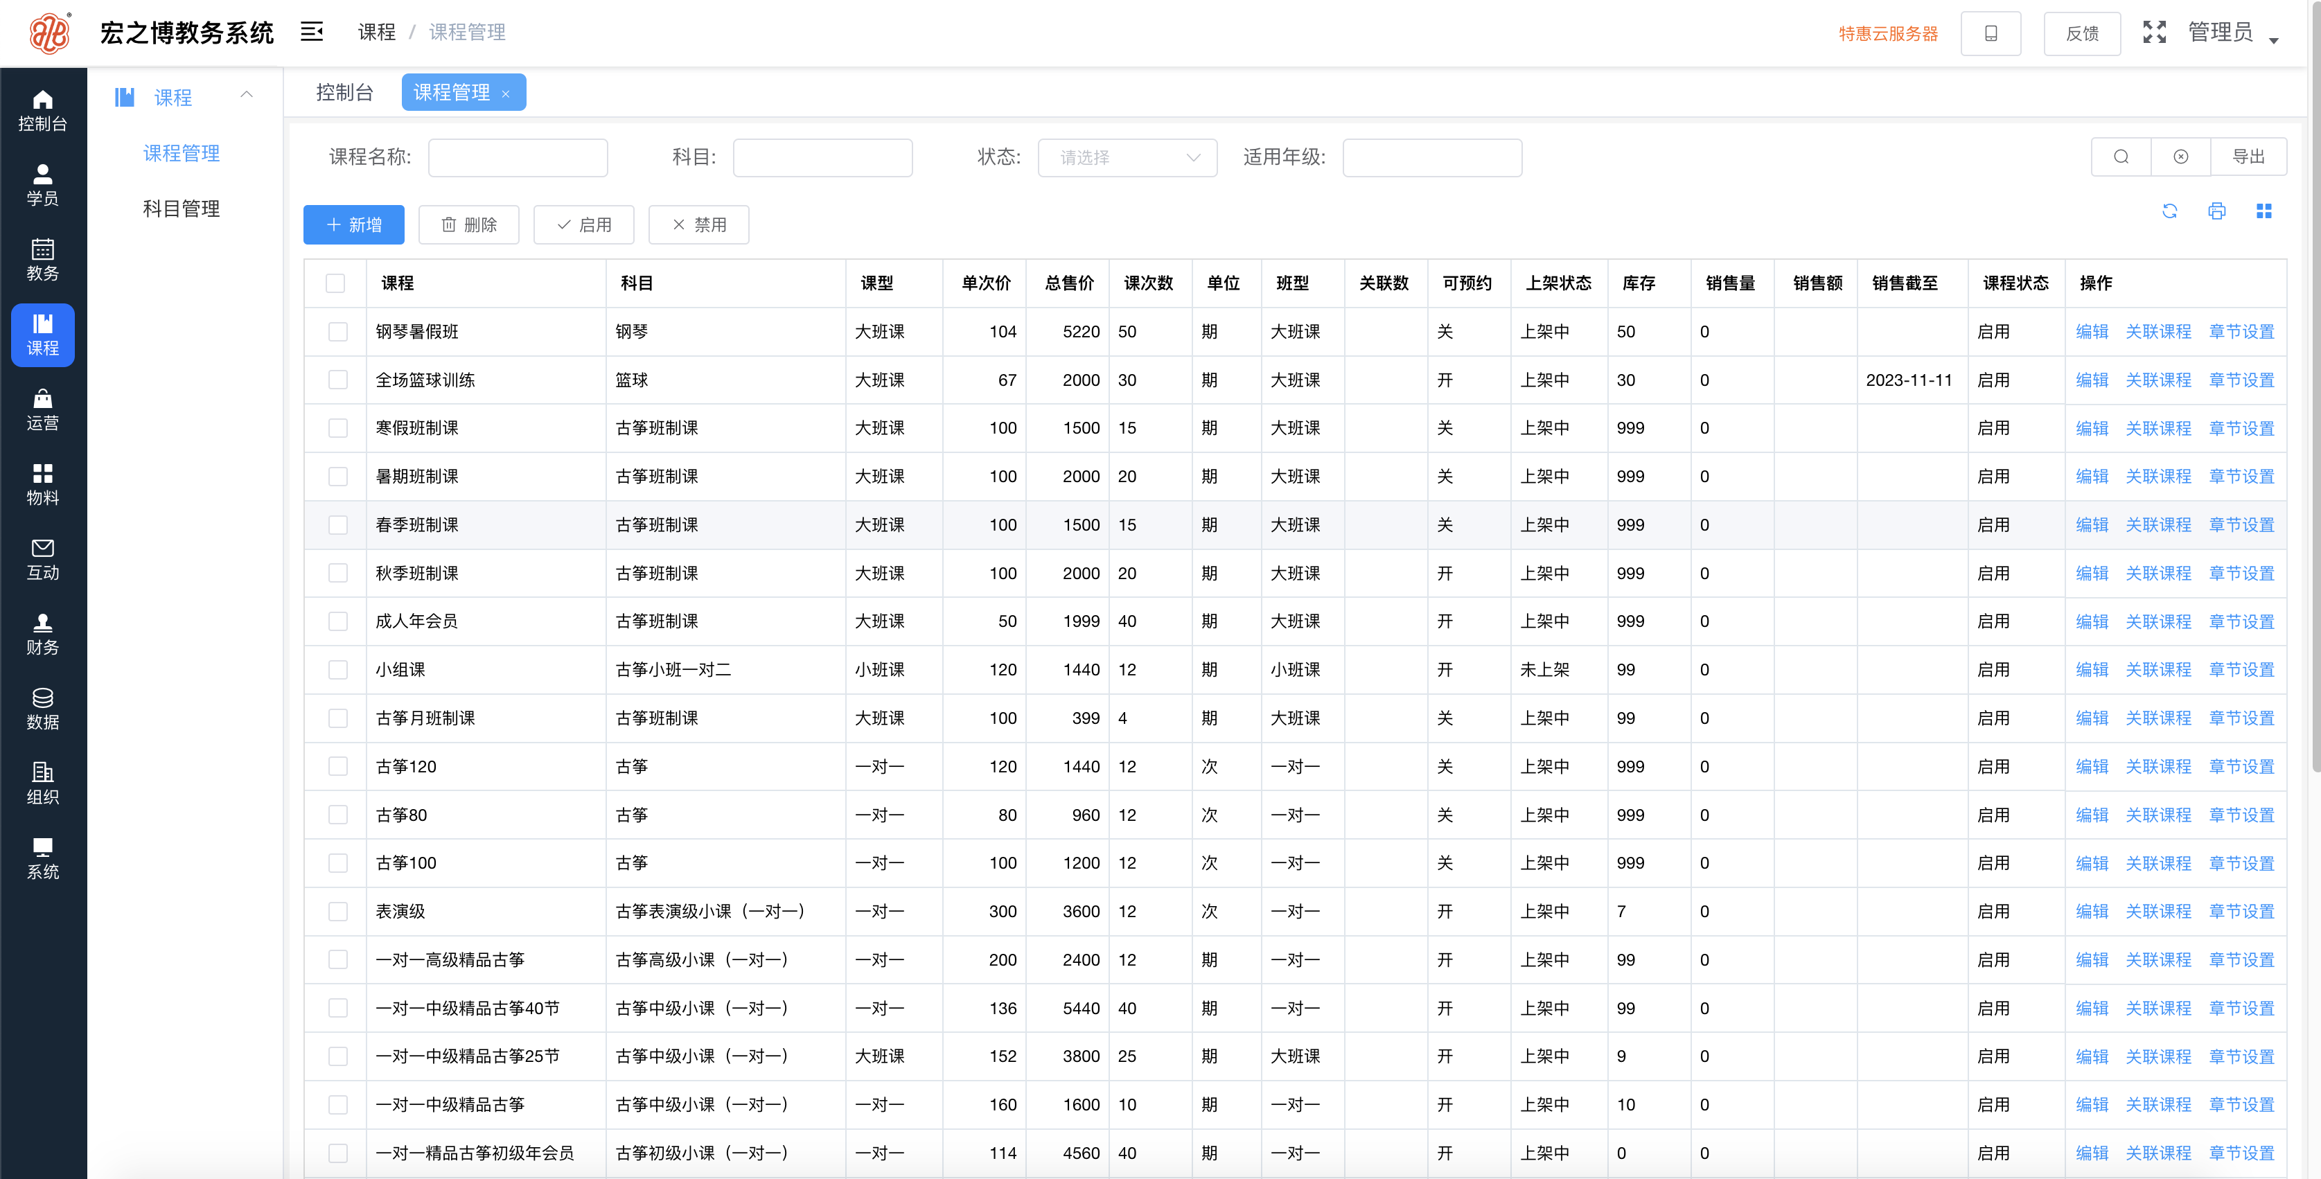Click 关联课程 for 全场篮球训练

coord(2158,380)
